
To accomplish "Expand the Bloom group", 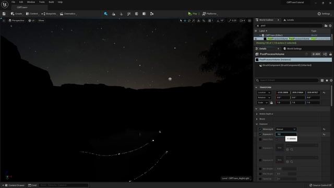I will pos(257,119).
